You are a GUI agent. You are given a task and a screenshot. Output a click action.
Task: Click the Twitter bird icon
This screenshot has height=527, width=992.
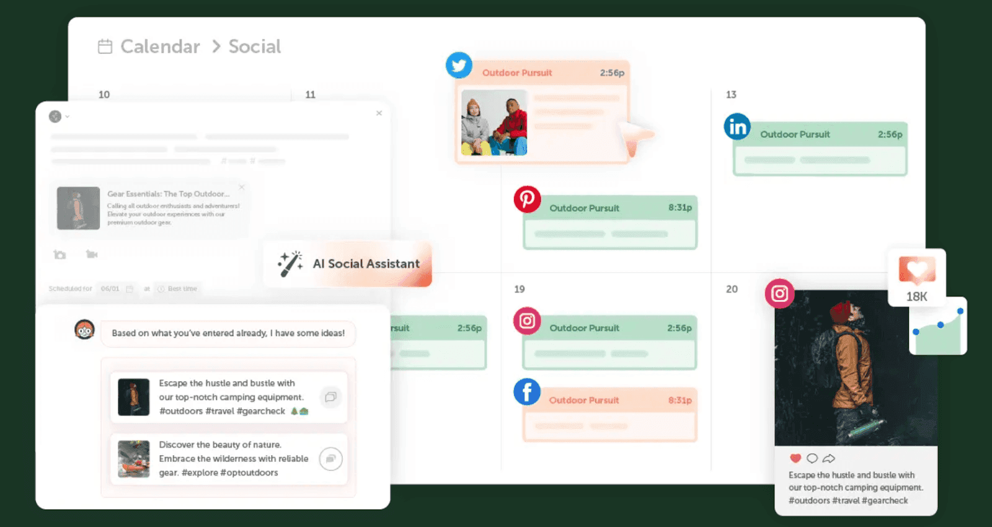click(x=459, y=65)
